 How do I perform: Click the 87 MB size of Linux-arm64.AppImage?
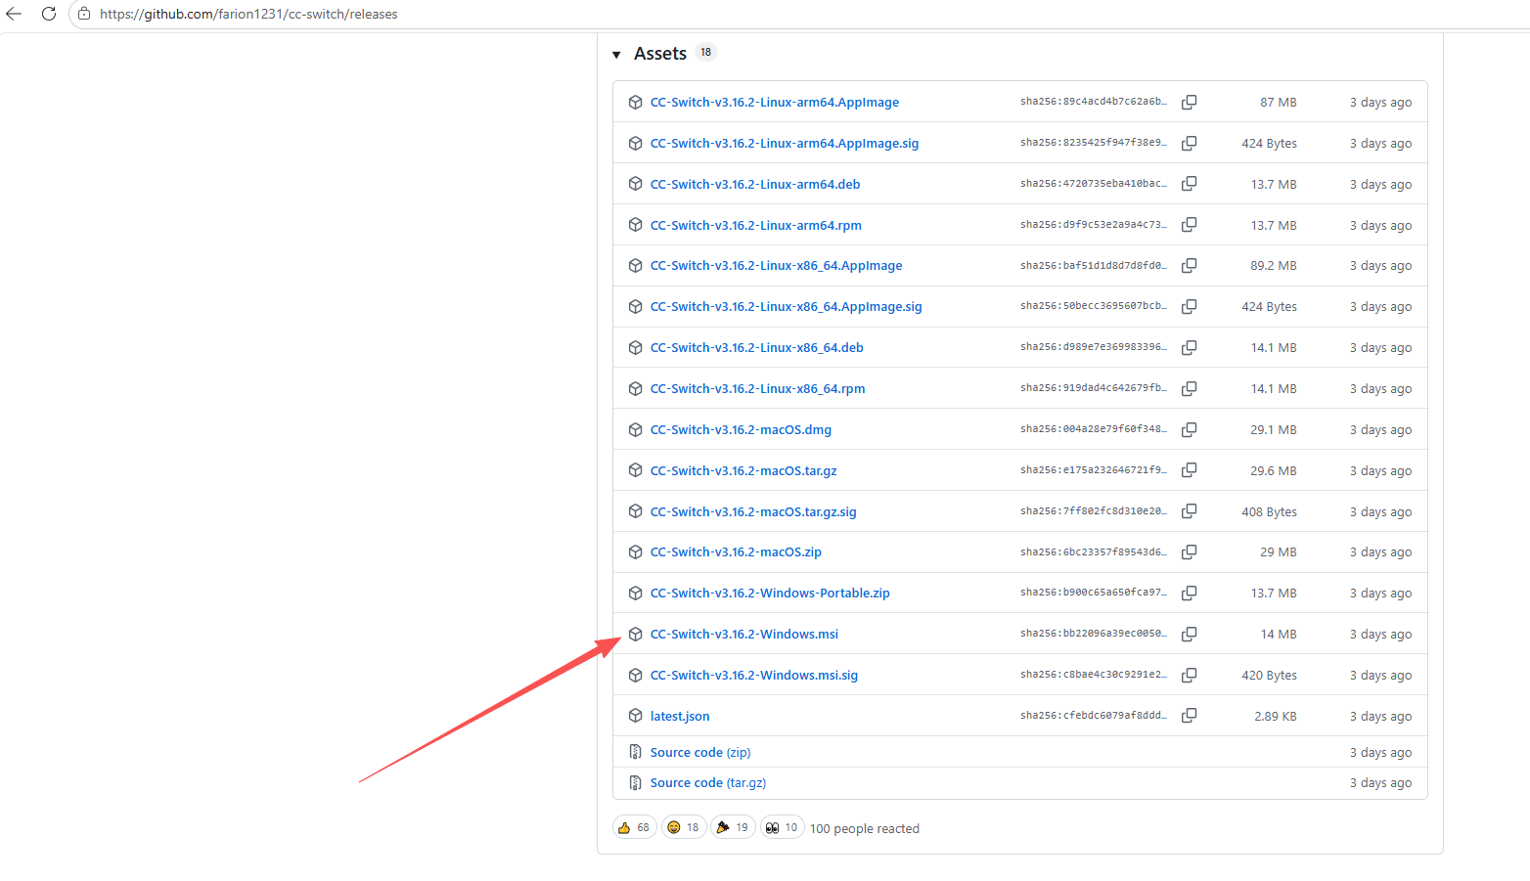point(1279,103)
